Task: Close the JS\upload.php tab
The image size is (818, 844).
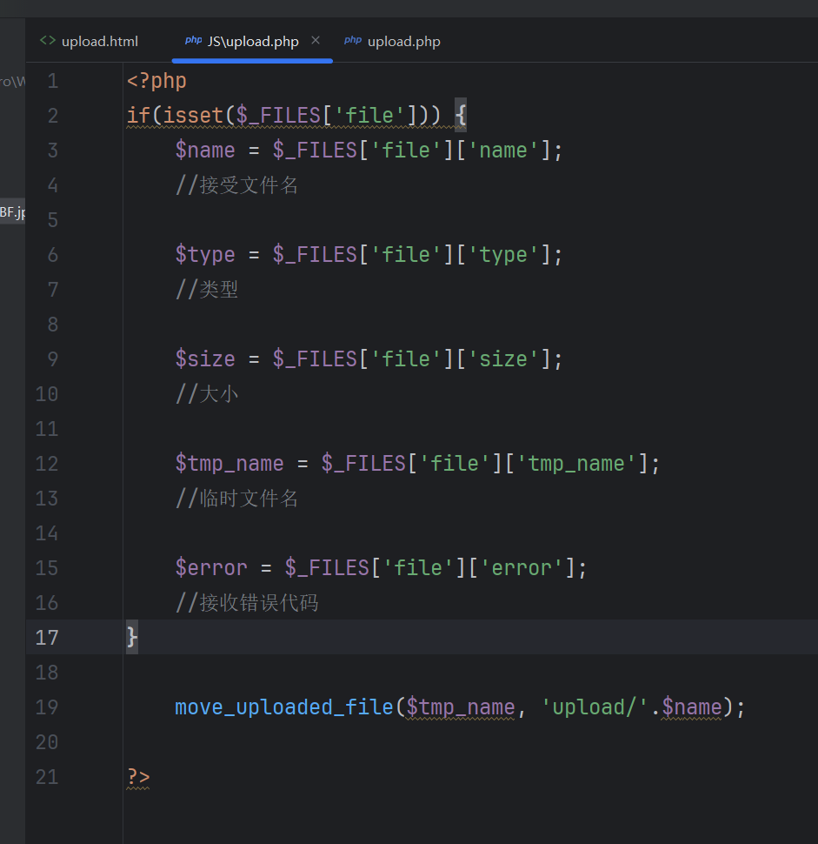Action: point(316,40)
